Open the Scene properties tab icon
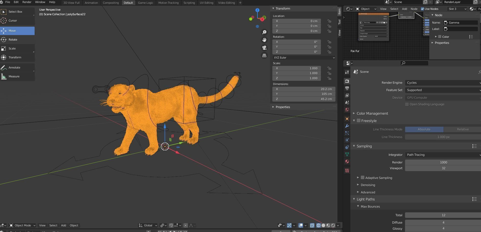 pyautogui.click(x=347, y=102)
